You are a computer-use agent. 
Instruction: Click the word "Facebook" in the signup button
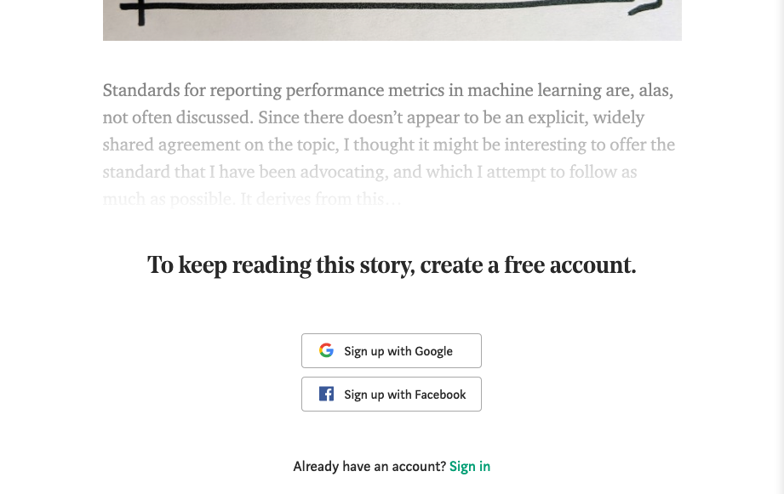[440, 395]
